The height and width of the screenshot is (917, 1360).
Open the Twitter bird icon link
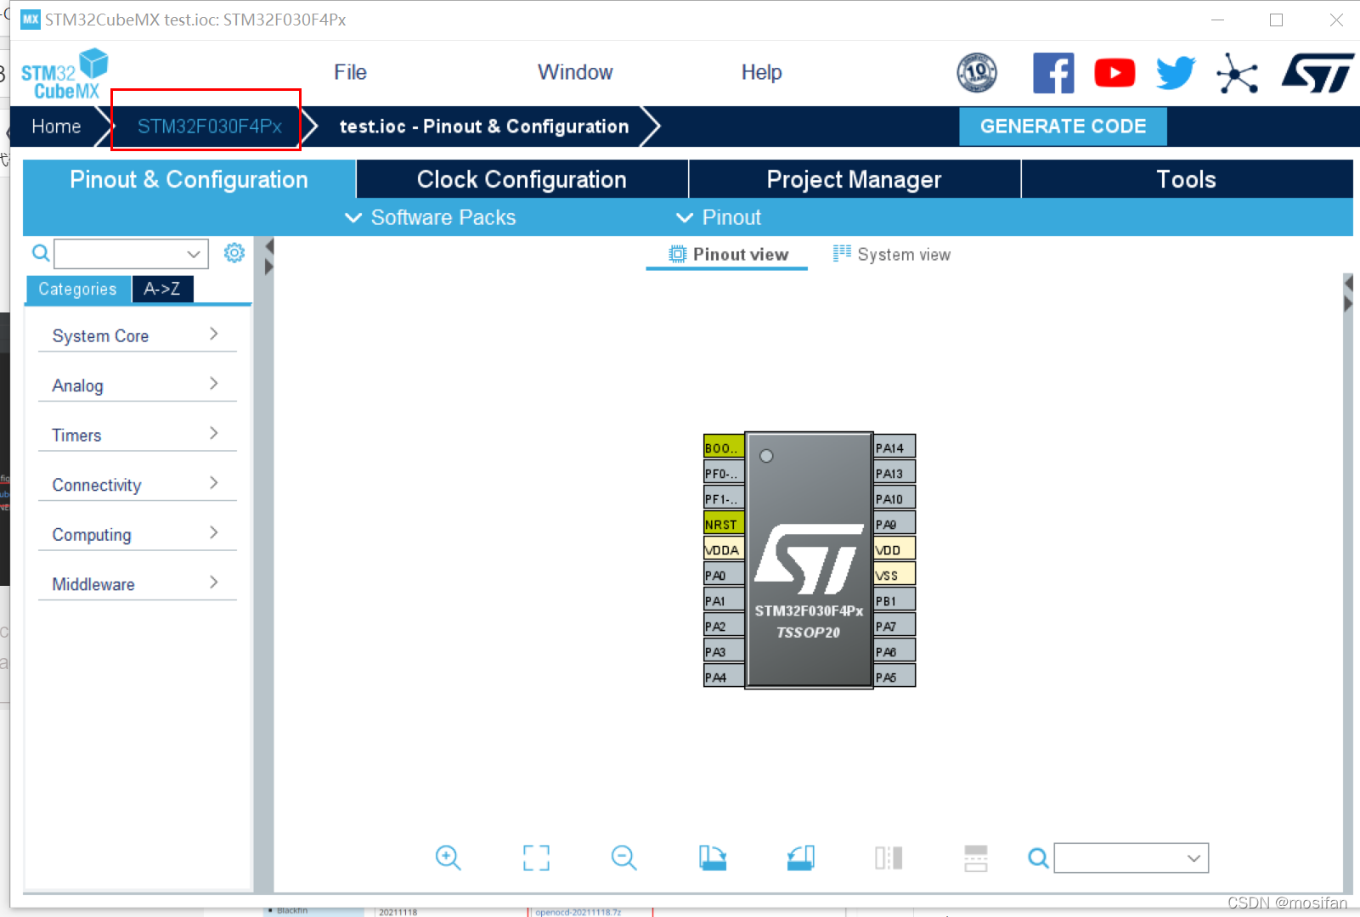click(x=1176, y=73)
